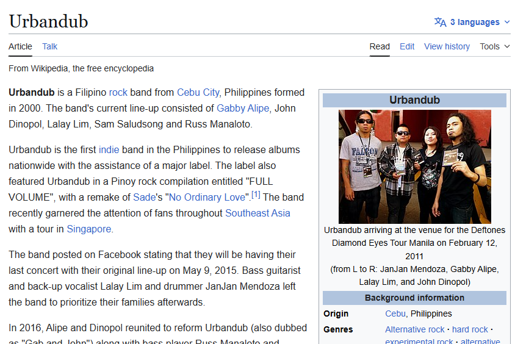Click 'From Wikipedia, the free encyclopedia' text

(81, 68)
